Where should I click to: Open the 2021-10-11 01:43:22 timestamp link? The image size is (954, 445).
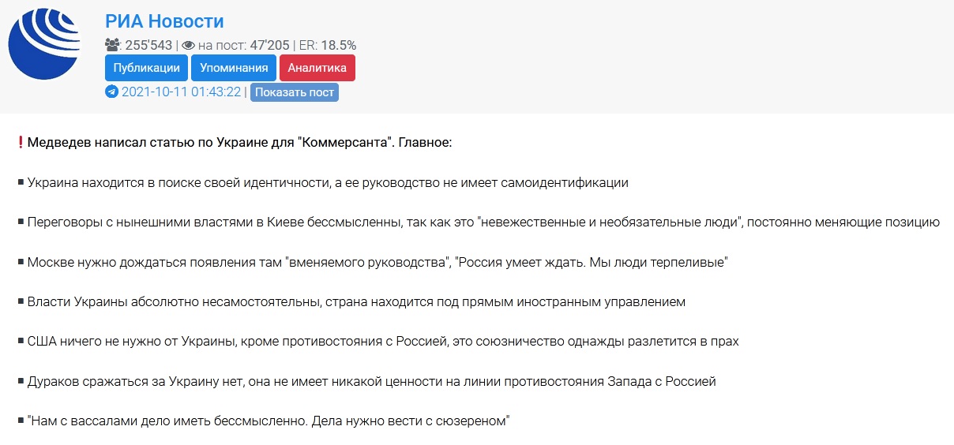tap(181, 92)
